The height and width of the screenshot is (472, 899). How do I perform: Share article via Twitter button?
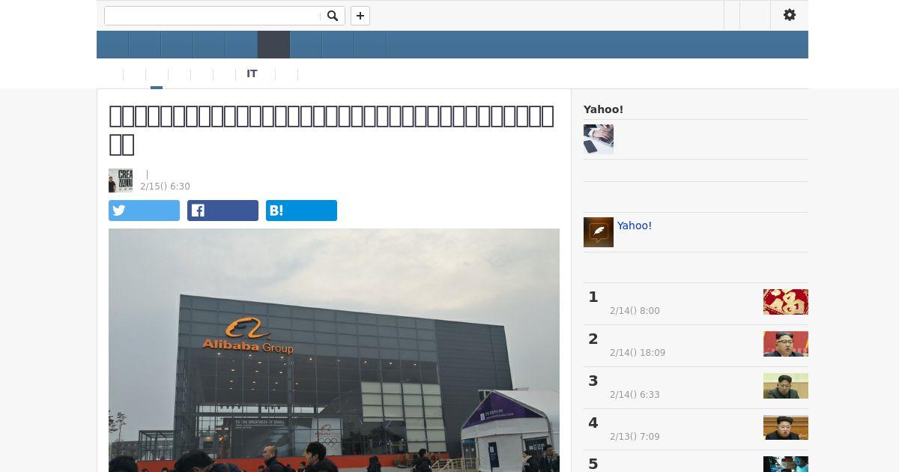coord(144,211)
